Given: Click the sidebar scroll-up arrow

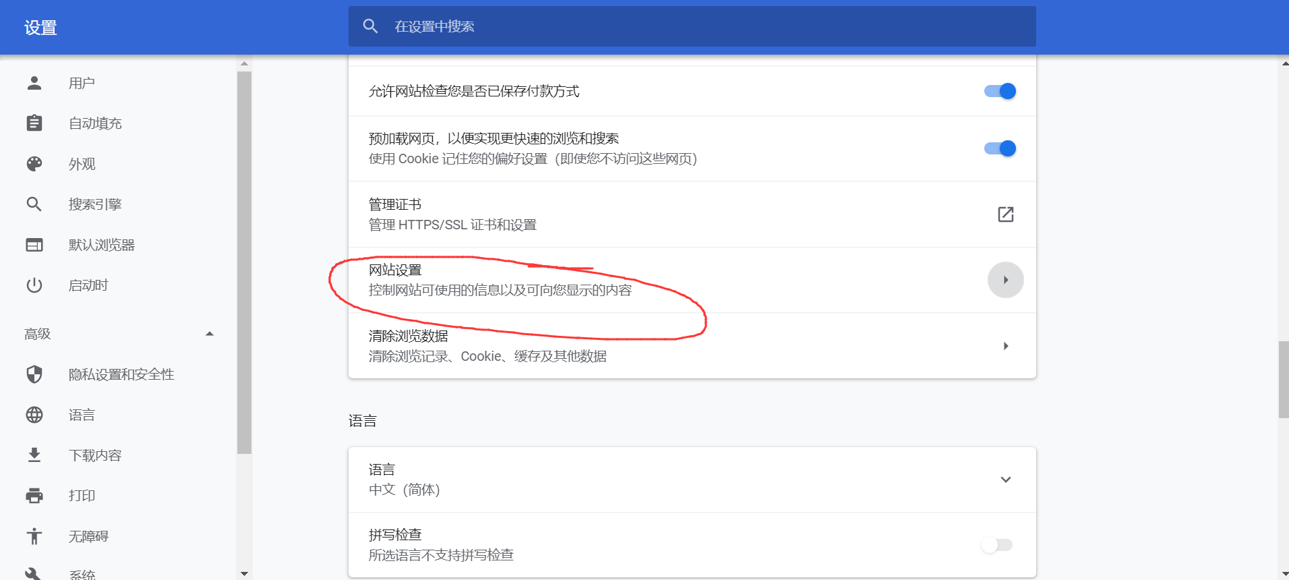Looking at the screenshot, I should coord(244,63).
